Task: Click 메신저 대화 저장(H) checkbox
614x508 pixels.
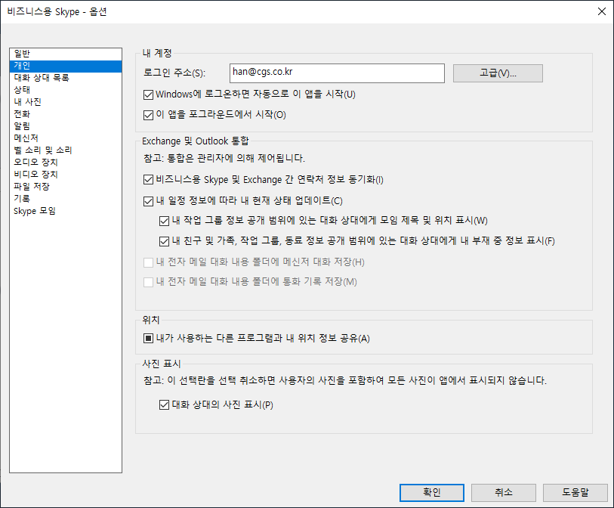Action: coord(149,262)
